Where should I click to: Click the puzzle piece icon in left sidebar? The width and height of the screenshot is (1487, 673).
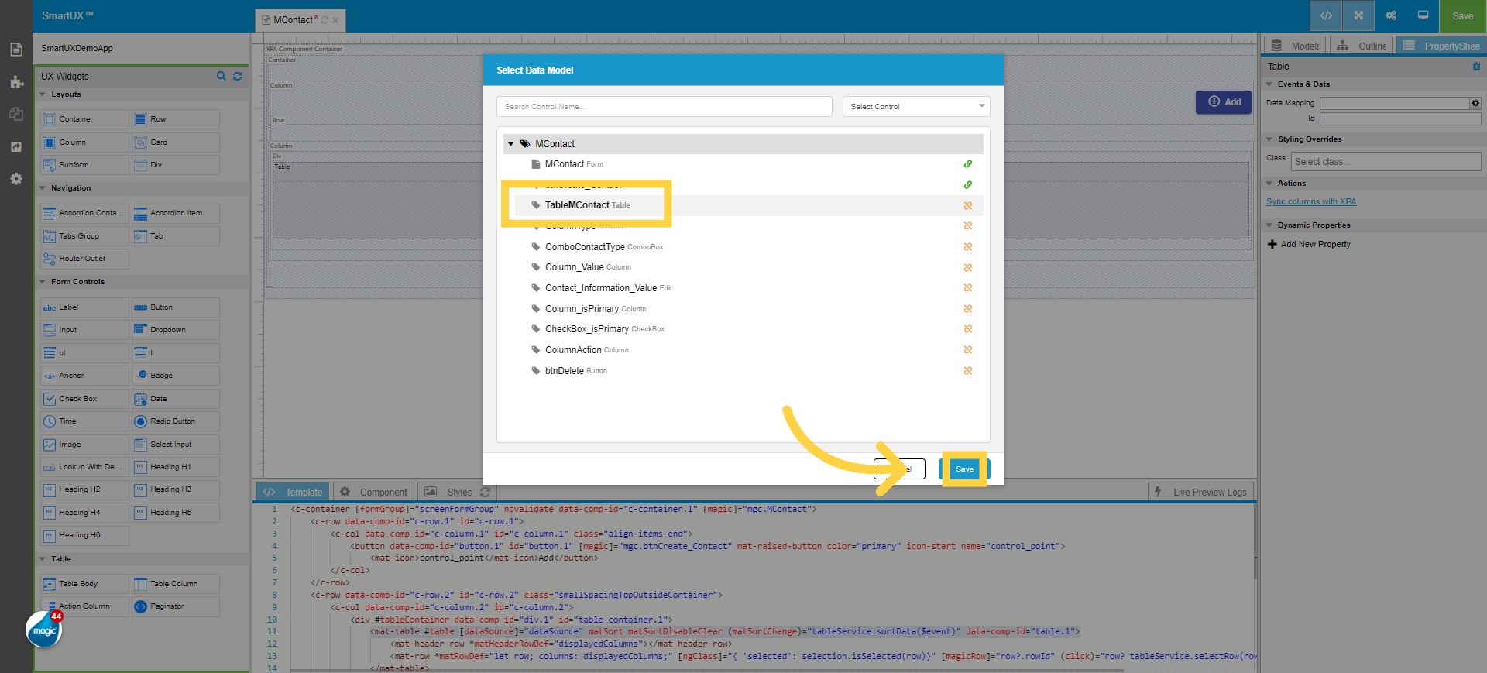[16, 82]
